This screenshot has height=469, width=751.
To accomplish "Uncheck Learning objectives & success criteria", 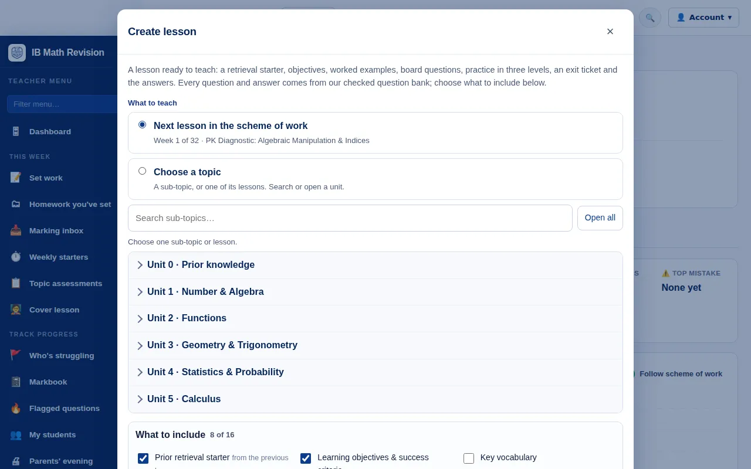I will click(306, 458).
